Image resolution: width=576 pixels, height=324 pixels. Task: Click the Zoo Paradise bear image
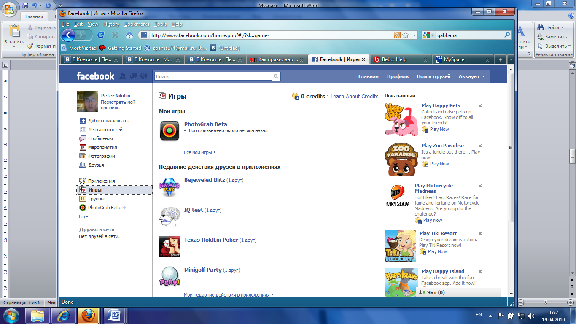click(401, 159)
